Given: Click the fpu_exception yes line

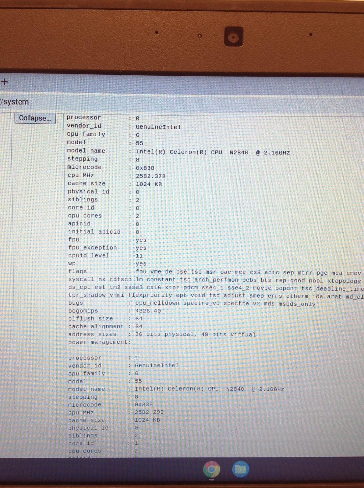Looking at the screenshot, I should pos(107,248).
